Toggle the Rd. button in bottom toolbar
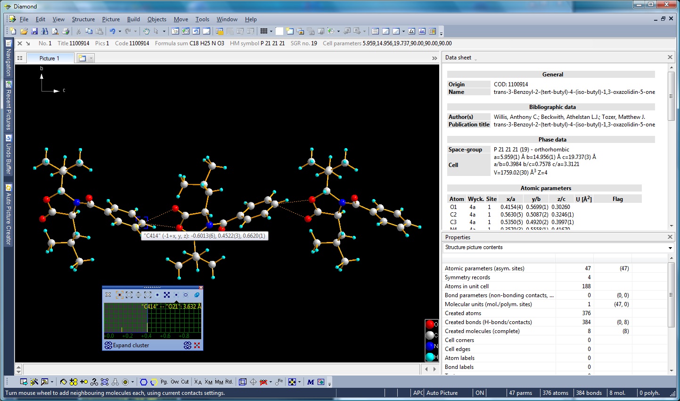This screenshot has height=401, width=680. [229, 382]
